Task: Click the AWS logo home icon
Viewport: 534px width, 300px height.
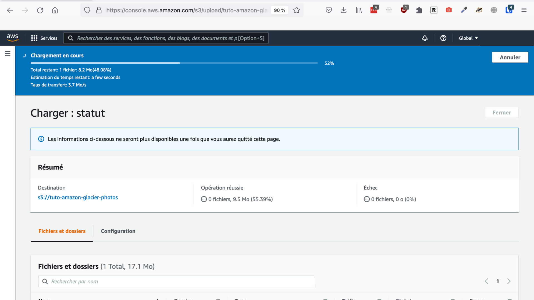Action: point(13,38)
